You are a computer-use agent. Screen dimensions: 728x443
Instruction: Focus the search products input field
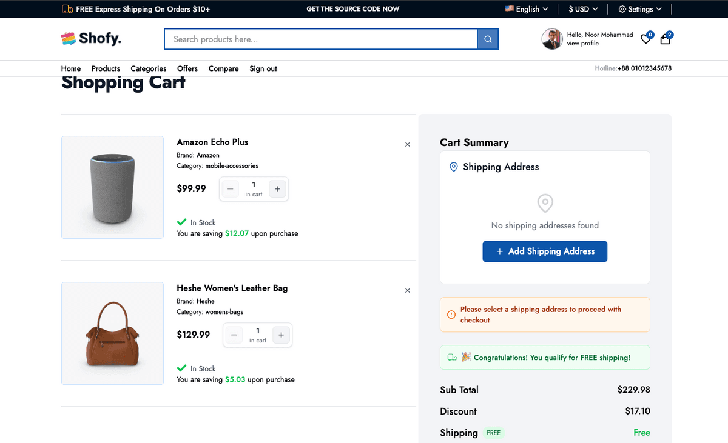pos(321,39)
